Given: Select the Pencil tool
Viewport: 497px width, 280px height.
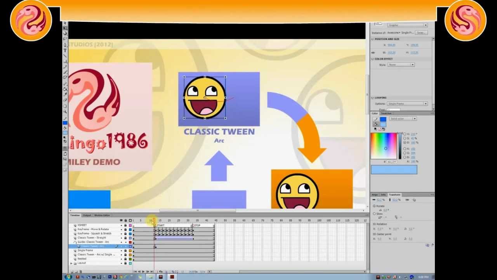Looking at the screenshot, I should point(65,66).
